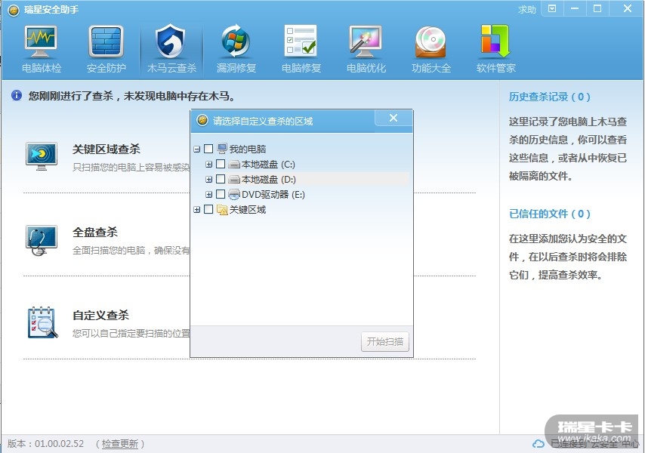Image resolution: width=645 pixels, height=453 pixels.
Task: Open the title bar dropdown menu icon
Action: [x=552, y=8]
